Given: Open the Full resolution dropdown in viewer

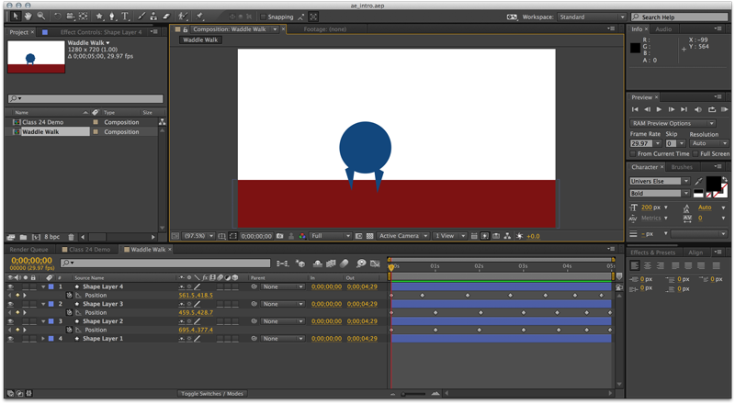Looking at the screenshot, I should click(331, 236).
